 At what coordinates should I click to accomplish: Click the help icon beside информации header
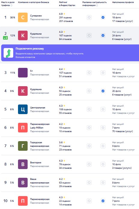click(97, 5)
